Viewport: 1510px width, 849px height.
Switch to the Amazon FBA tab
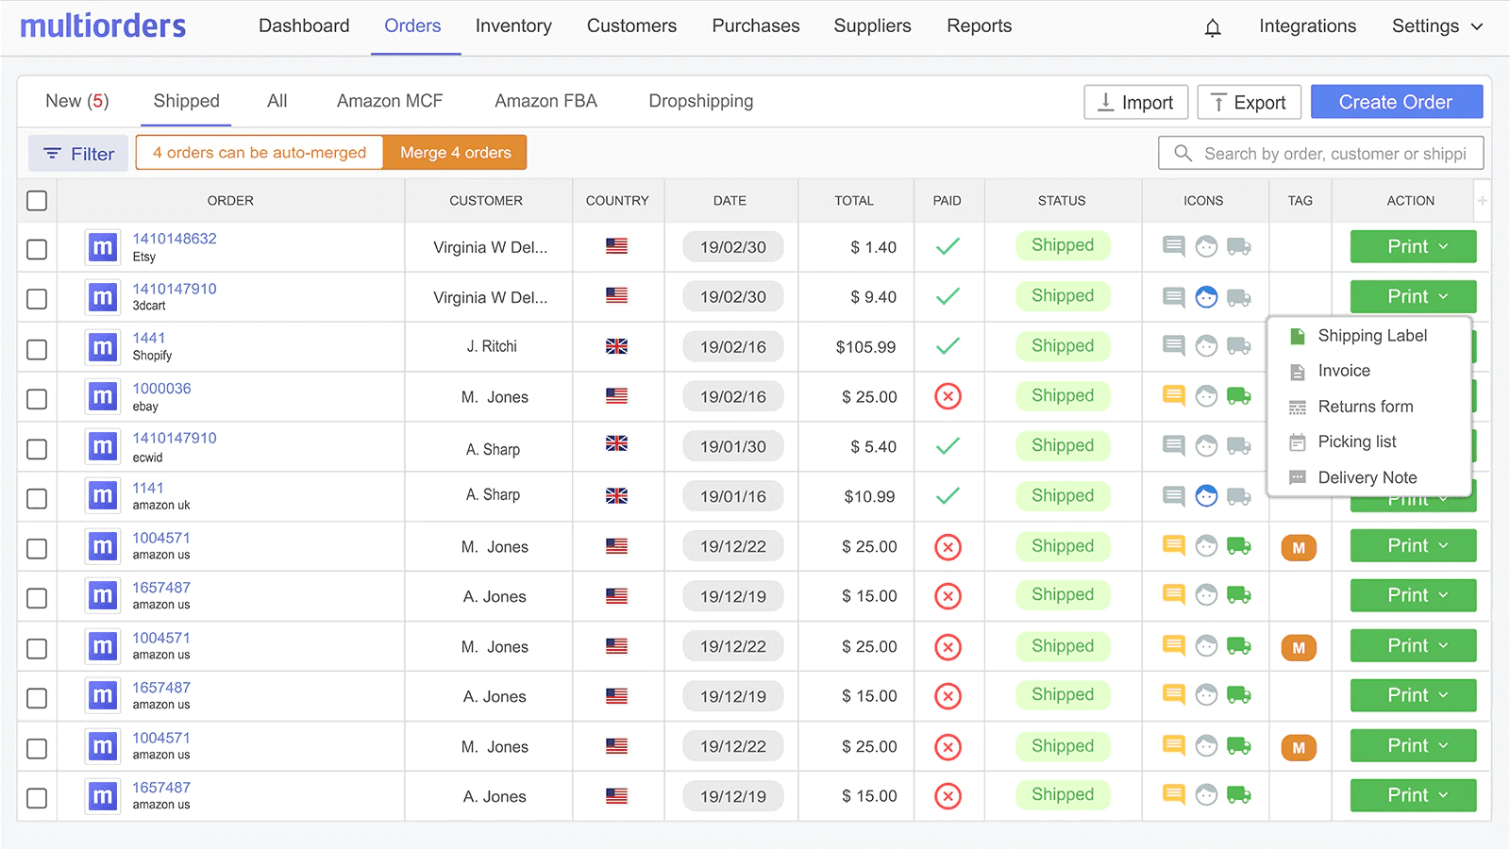coord(545,101)
